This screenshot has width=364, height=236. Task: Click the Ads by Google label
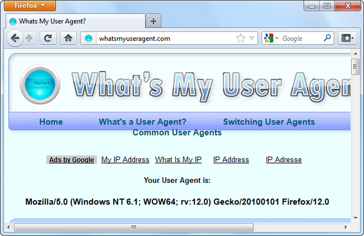click(71, 160)
